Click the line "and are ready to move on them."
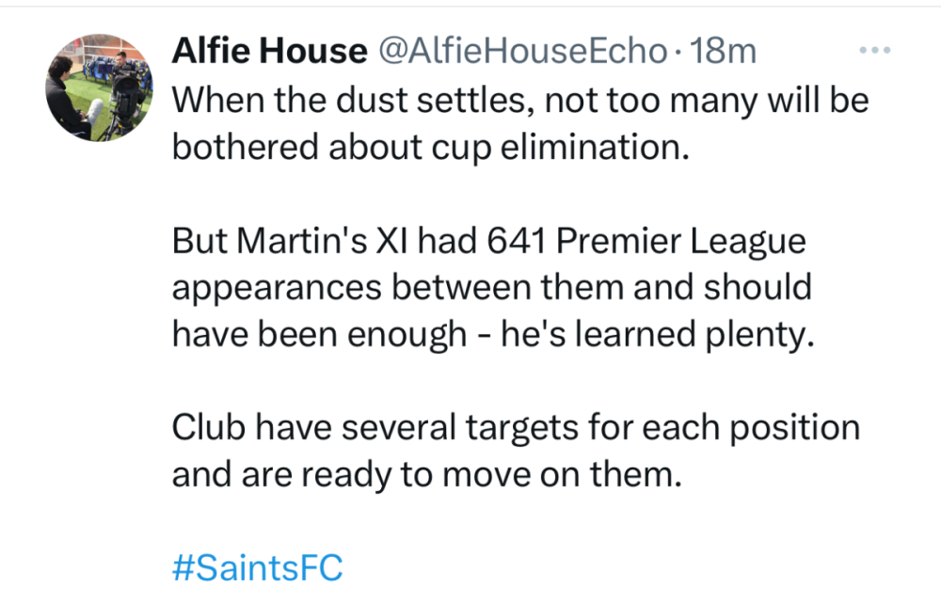The image size is (941, 603). 425,474
